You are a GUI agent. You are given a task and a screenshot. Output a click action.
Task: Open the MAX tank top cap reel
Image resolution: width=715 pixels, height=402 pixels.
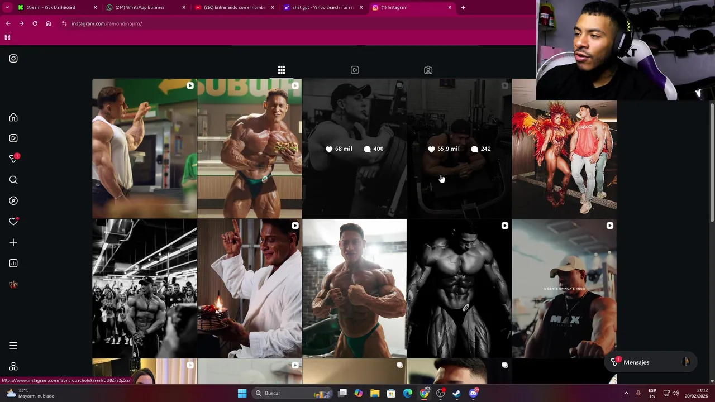[x=564, y=288]
